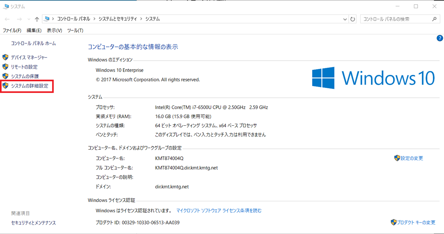The image size is (444, 234).
Task: Open the ファイル(F) menu
Action: coord(12,30)
